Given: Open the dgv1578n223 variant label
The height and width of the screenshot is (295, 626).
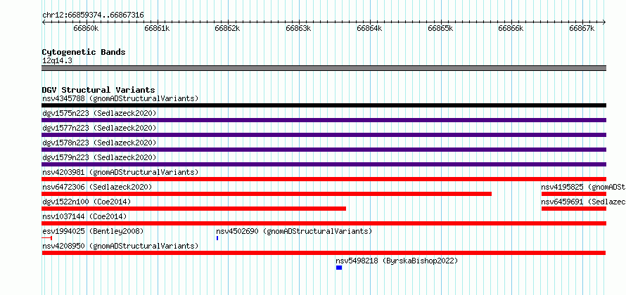Looking at the screenshot, I should click(x=99, y=143).
